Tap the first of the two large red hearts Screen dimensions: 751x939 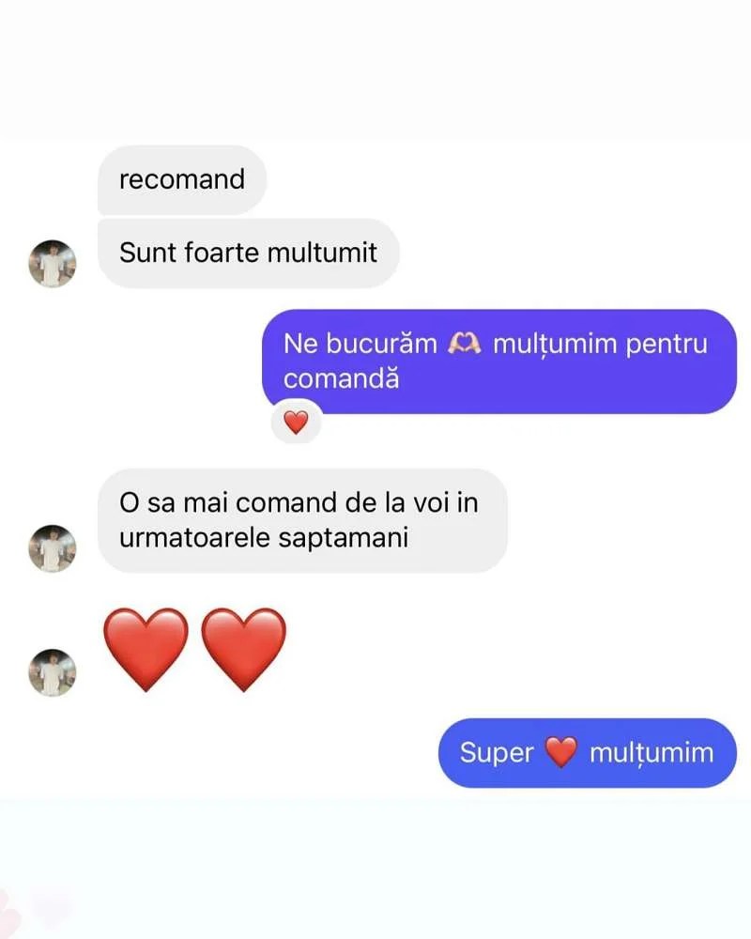(146, 649)
